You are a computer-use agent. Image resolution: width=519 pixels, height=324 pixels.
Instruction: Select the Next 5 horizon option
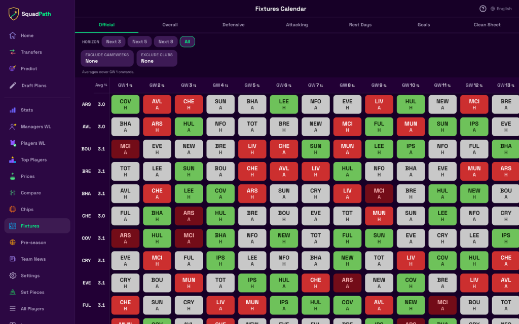140,42
